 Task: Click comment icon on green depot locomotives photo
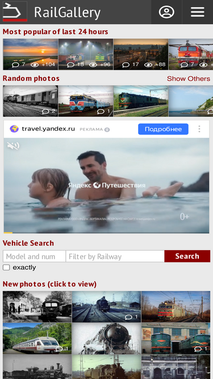point(198,349)
